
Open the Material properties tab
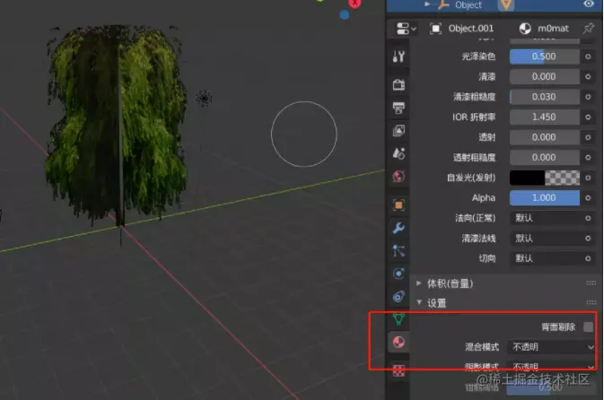coord(398,342)
